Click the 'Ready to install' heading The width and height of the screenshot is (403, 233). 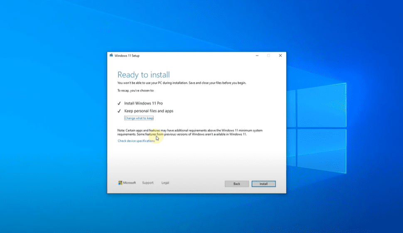tap(143, 75)
